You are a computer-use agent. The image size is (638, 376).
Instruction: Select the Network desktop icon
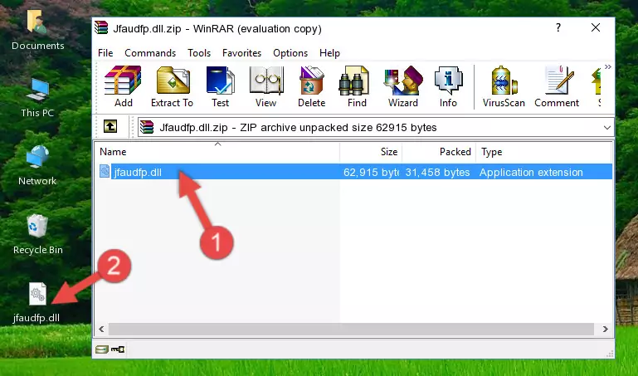(x=37, y=165)
